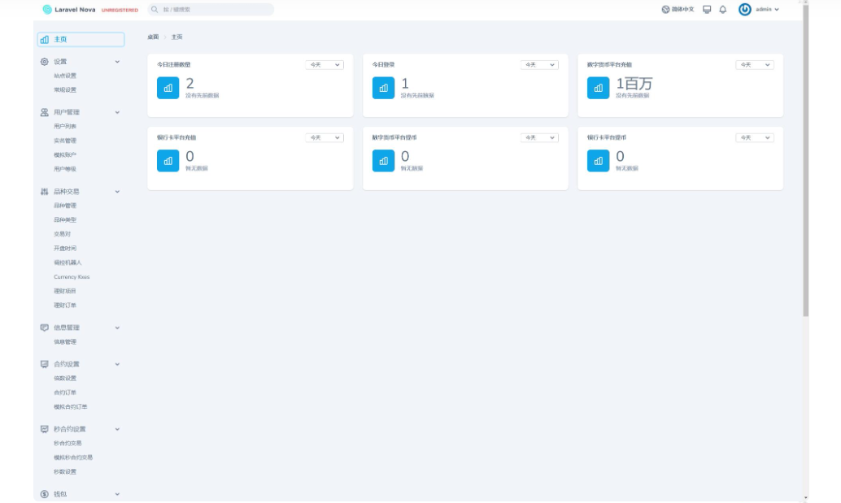Collapse the 合约设置 sidebar section
841x503 pixels.
pyautogui.click(x=117, y=364)
